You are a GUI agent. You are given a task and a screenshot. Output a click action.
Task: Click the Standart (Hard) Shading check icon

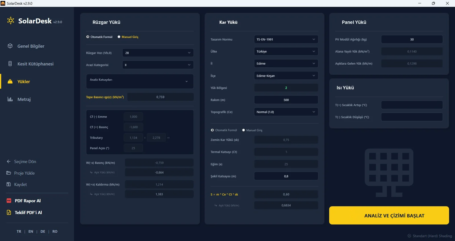coord(409,236)
